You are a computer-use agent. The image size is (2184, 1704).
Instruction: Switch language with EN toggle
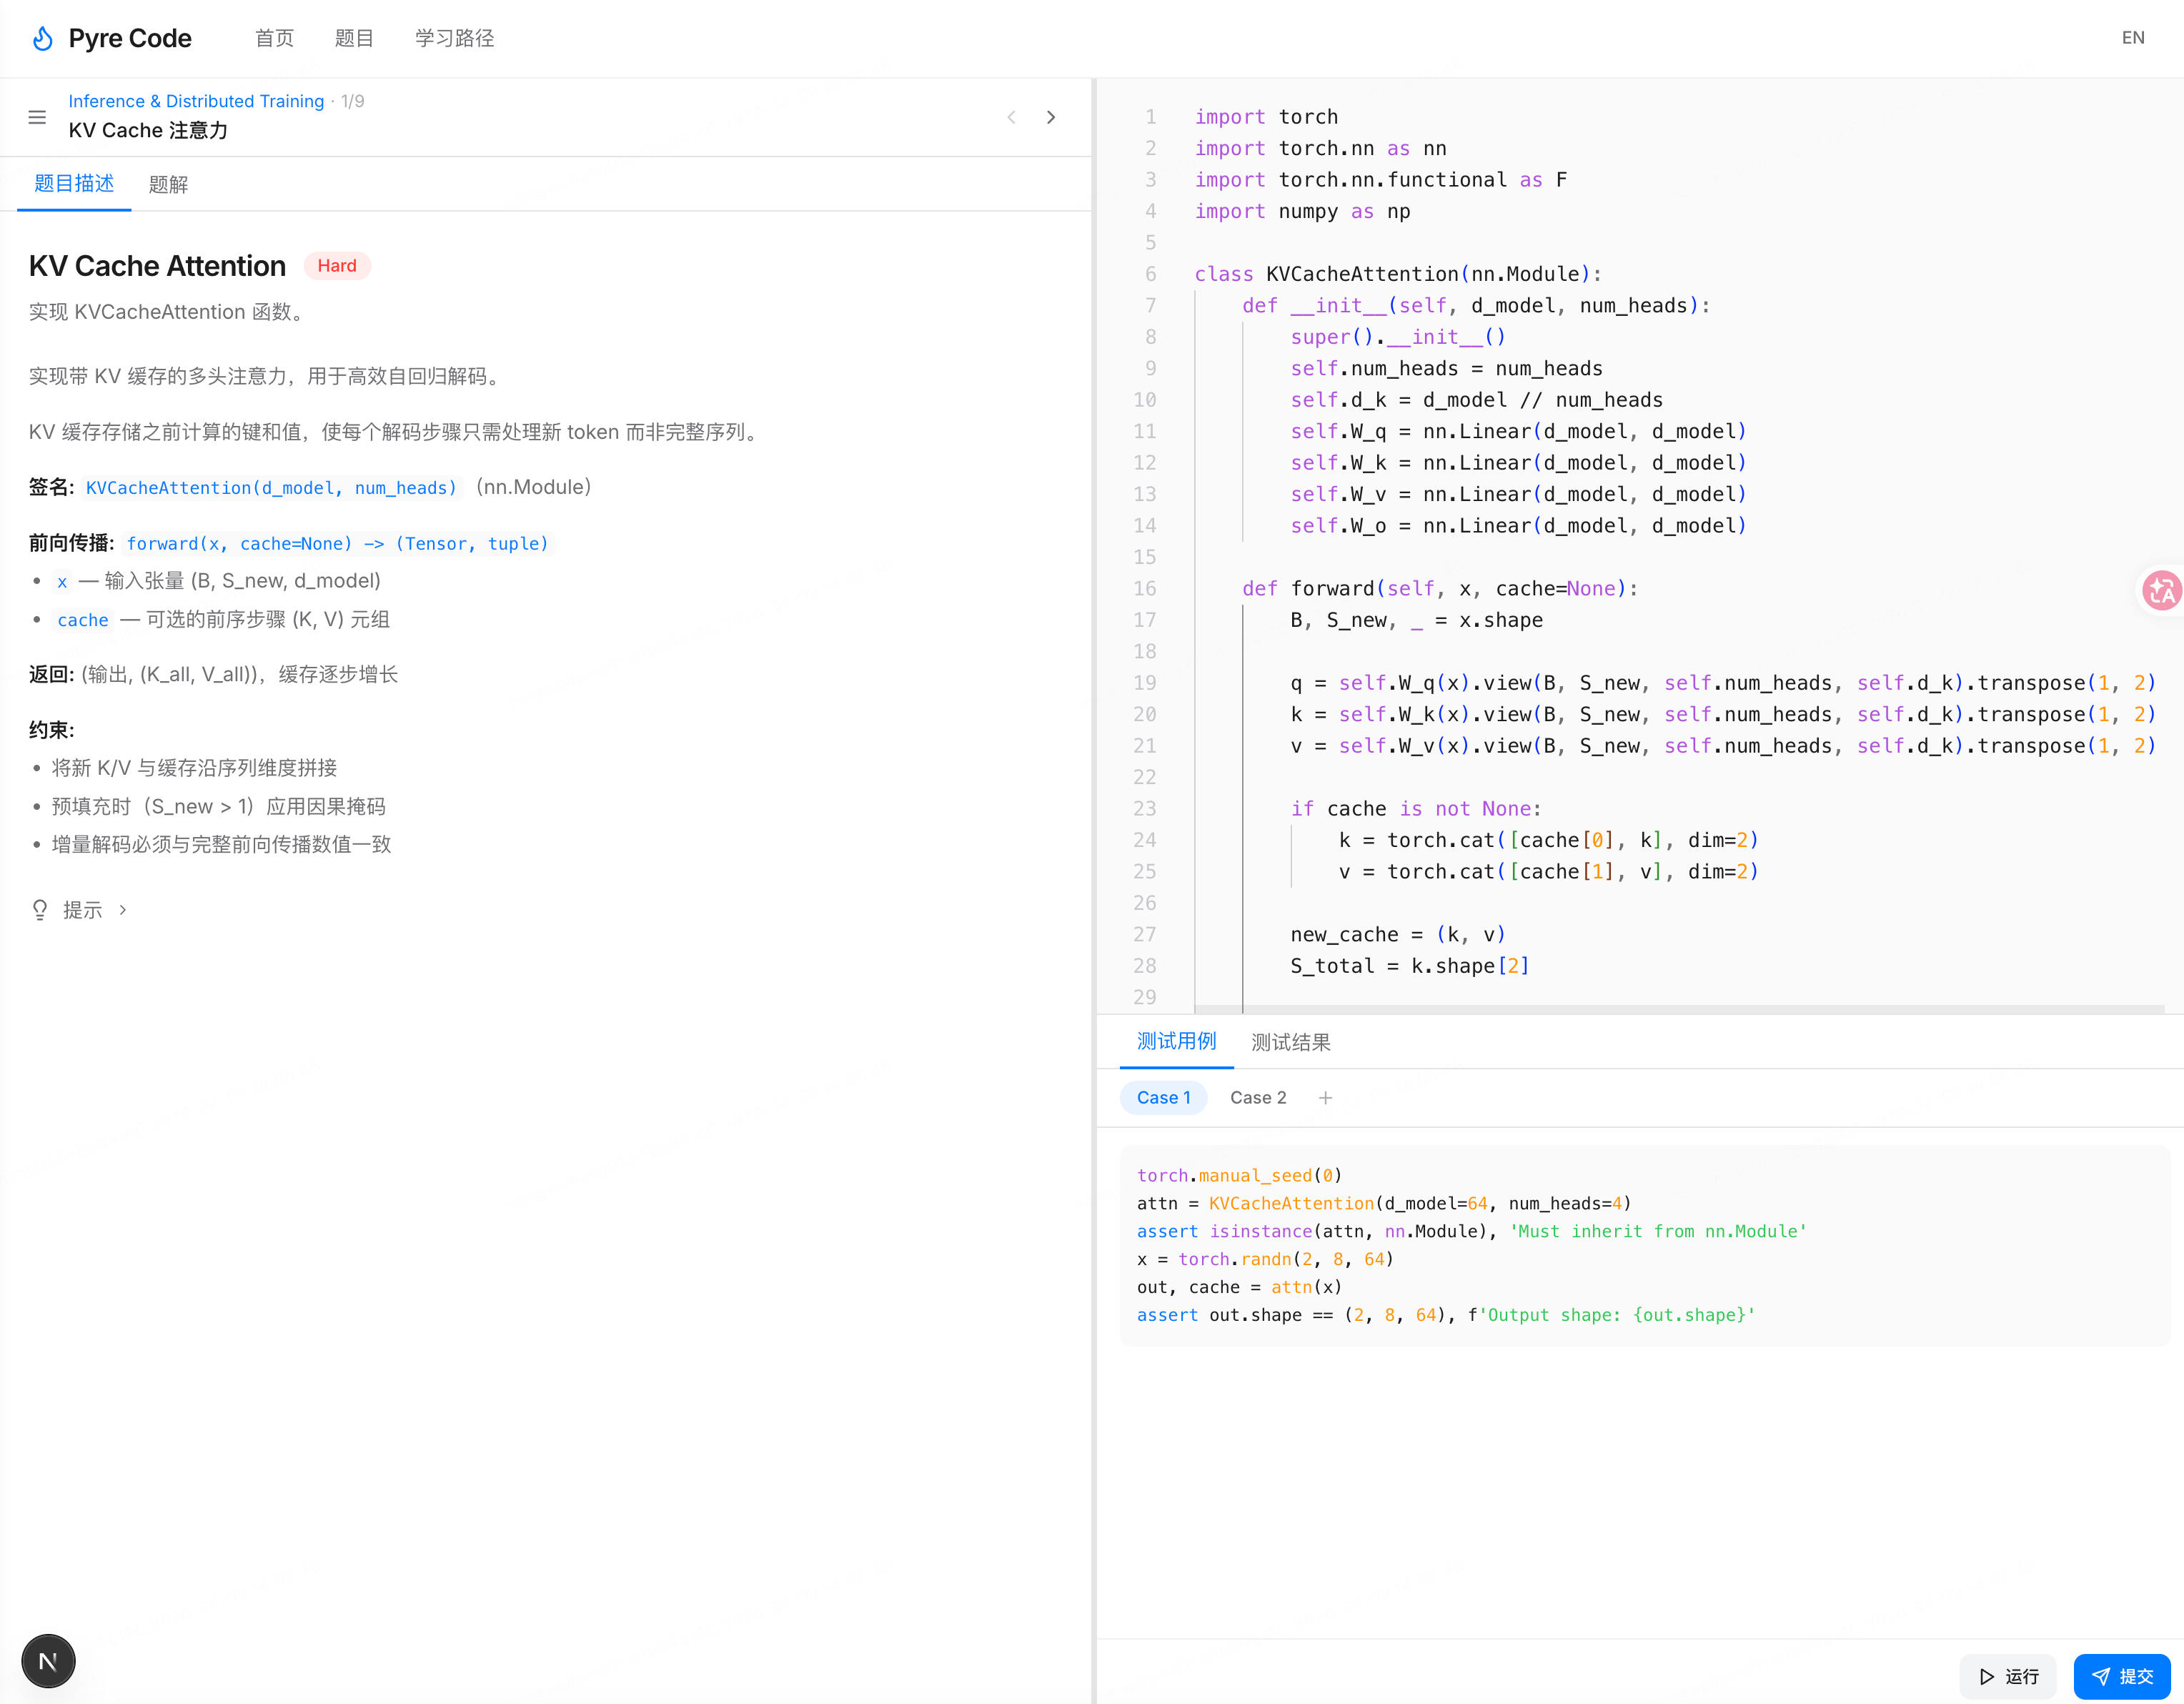coord(2132,38)
